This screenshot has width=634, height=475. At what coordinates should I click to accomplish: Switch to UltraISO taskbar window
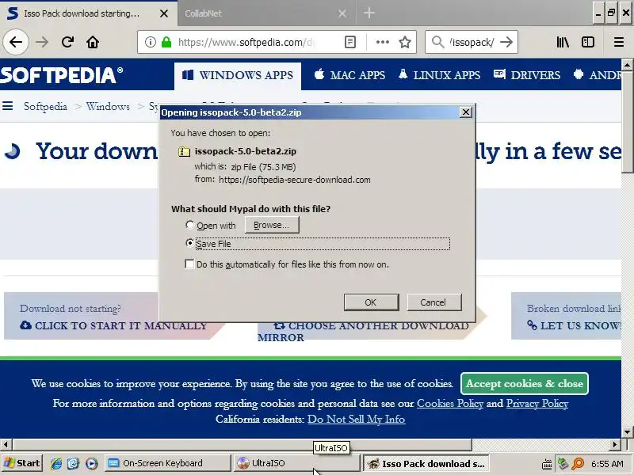pyautogui.click(x=296, y=463)
